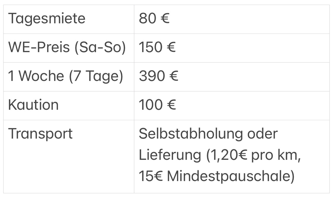Click the 100 € deposit value

point(157,105)
